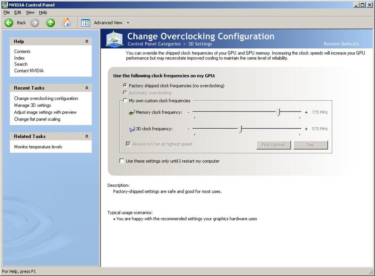Click Restore Defaults link

click(x=341, y=44)
